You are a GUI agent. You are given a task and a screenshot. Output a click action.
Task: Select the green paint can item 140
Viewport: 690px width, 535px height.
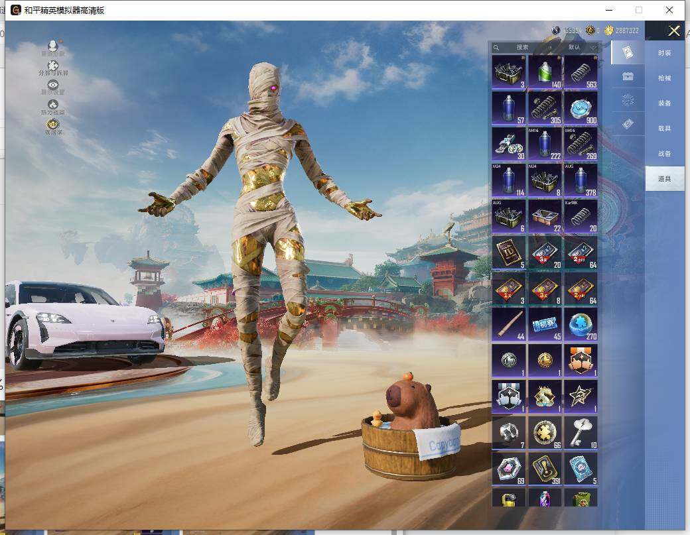click(545, 72)
